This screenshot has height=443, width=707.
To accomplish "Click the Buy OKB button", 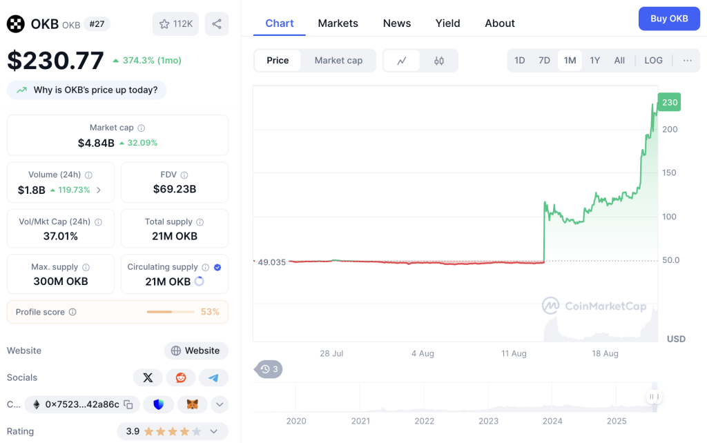I will pos(669,19).
